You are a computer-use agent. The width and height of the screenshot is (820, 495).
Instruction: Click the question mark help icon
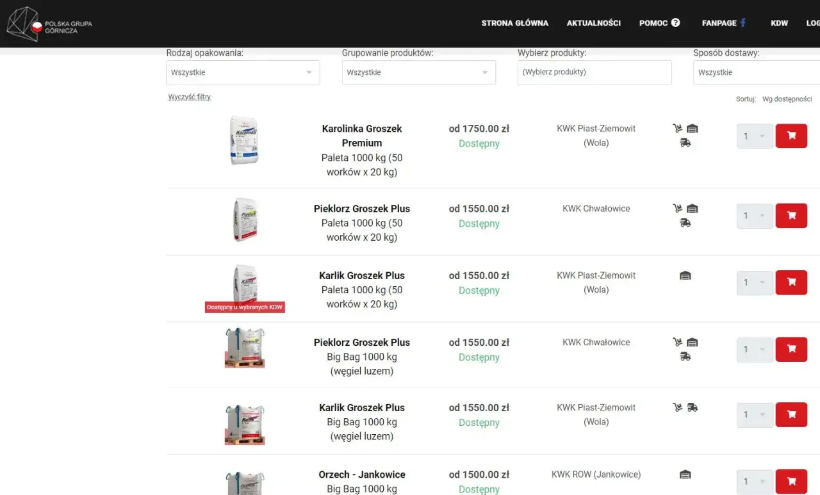[675, 23]
